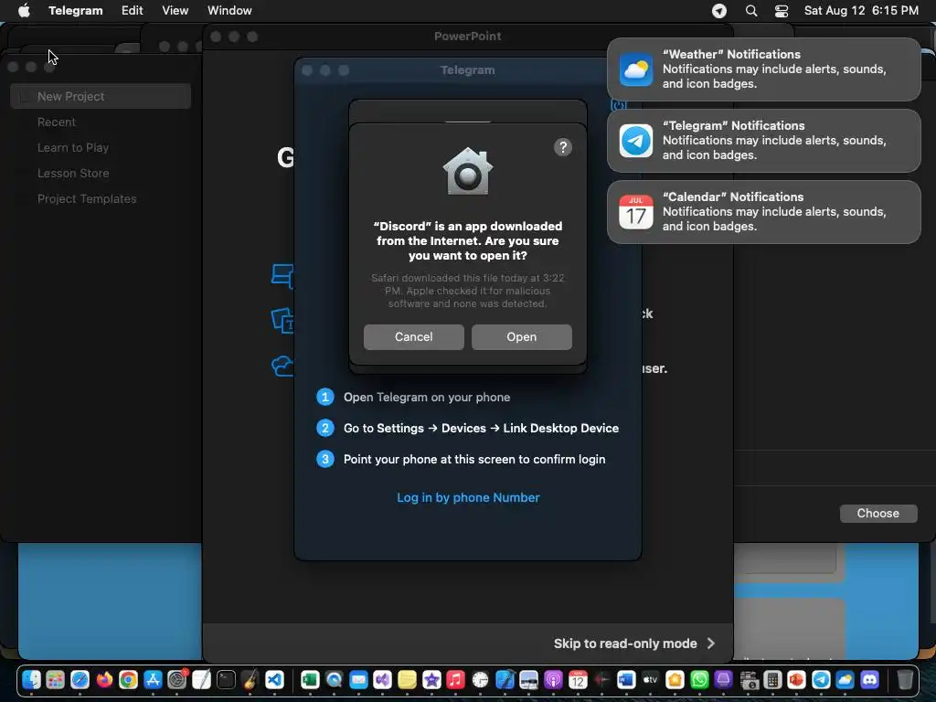
Task: Open Launchpad from the Dock
Action: [56, 679]
